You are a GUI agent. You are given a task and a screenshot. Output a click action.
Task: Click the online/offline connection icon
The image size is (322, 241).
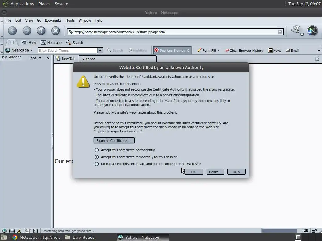coord(306,231)
